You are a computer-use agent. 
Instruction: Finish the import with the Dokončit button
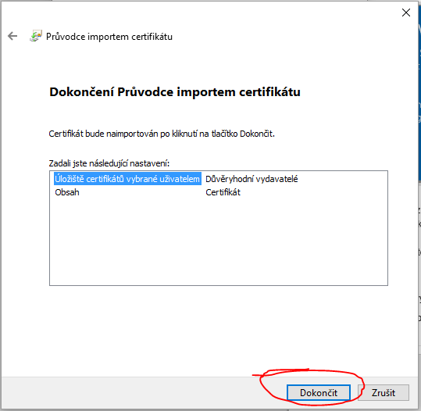[319, 392]
